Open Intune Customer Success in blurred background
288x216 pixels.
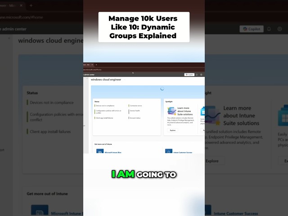(x=236, y=213)
